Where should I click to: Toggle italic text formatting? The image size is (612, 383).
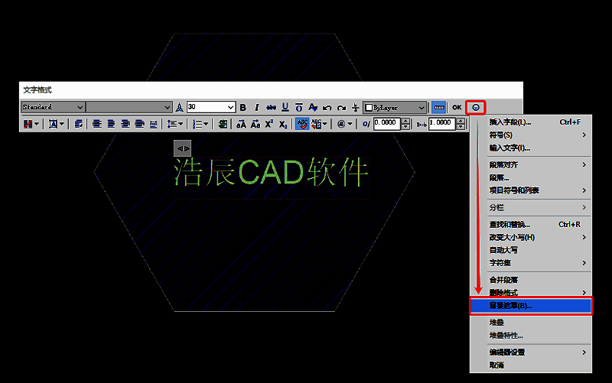[x=257, y=108]
